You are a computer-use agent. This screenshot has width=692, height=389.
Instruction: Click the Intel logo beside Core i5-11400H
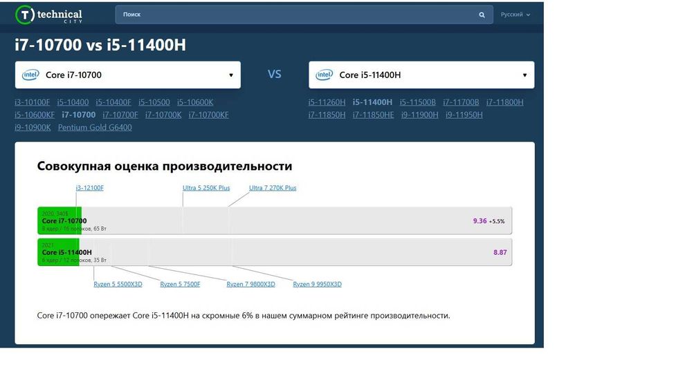[x=325, y=75]
